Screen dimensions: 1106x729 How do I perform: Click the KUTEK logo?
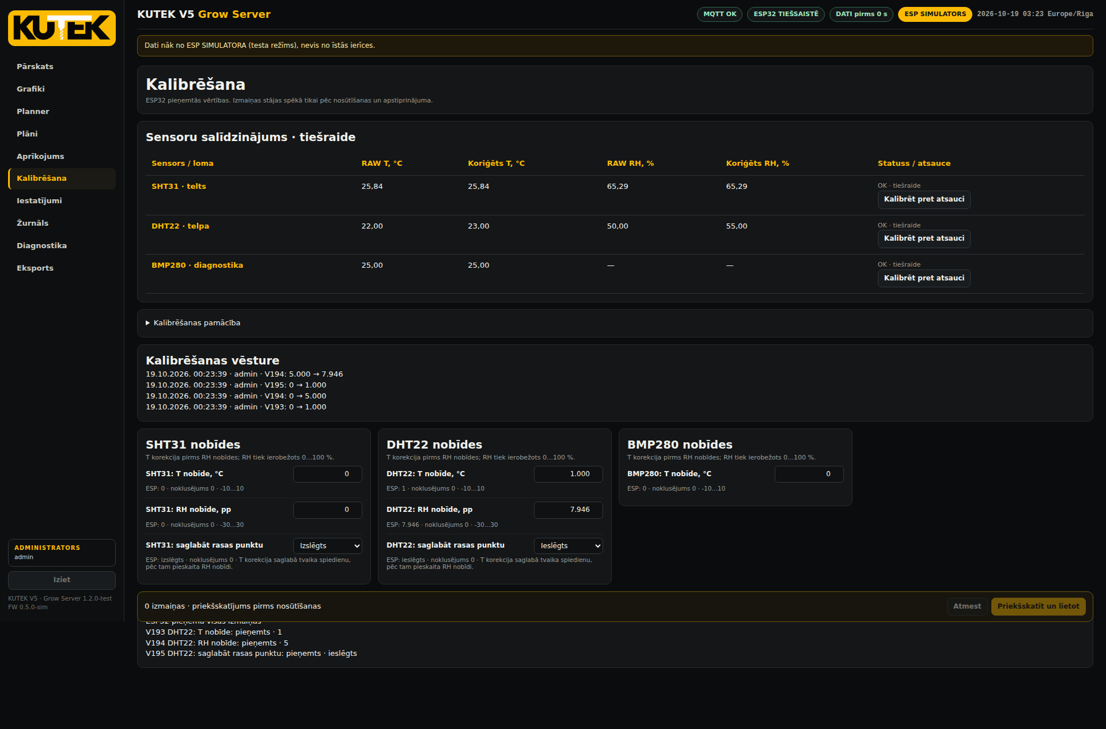click(62, 28)
